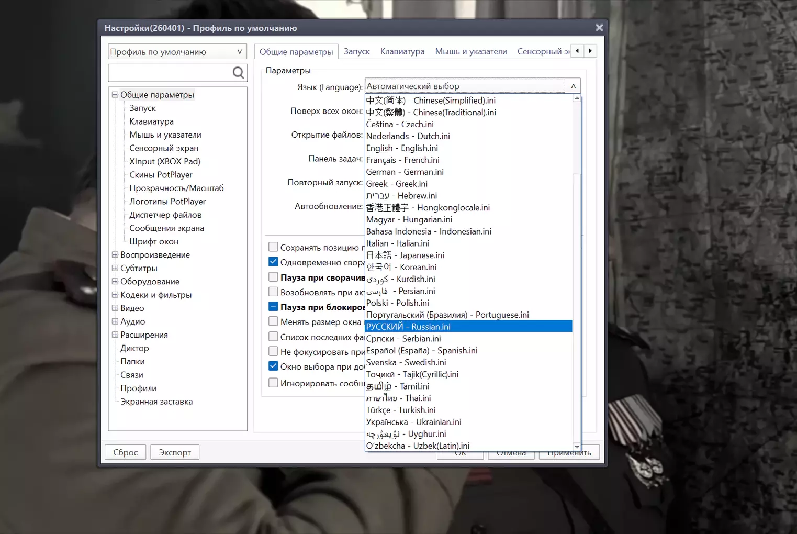This screenshot has width=797, height=534.
Task: Choose English - English.ini language
Action: click(x=402, y=148)
